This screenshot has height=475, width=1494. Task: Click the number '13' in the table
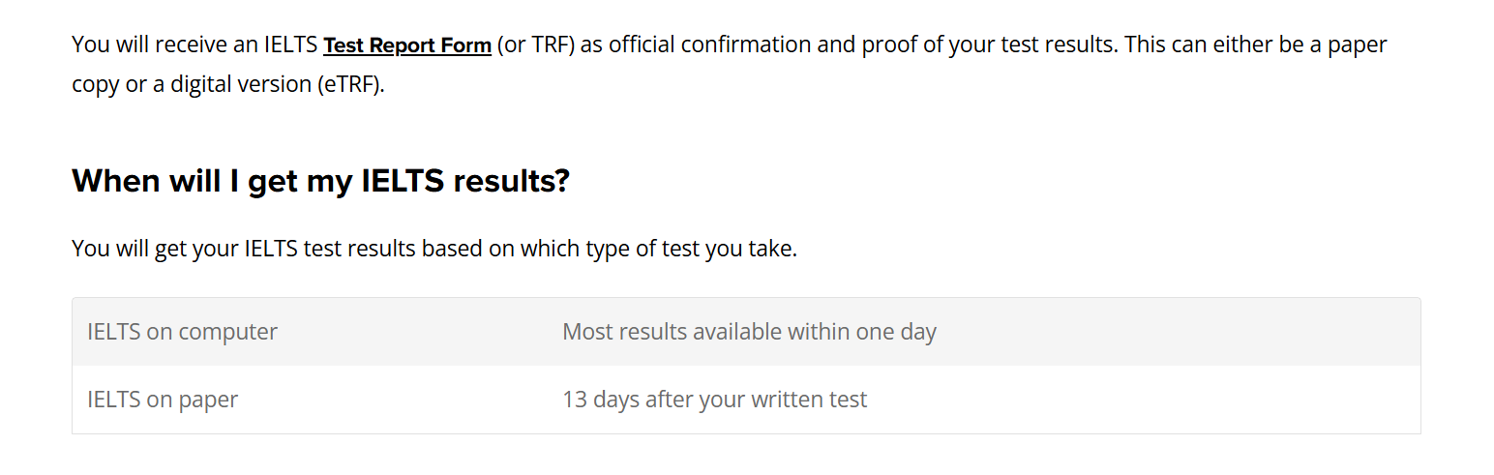[575, 400]
